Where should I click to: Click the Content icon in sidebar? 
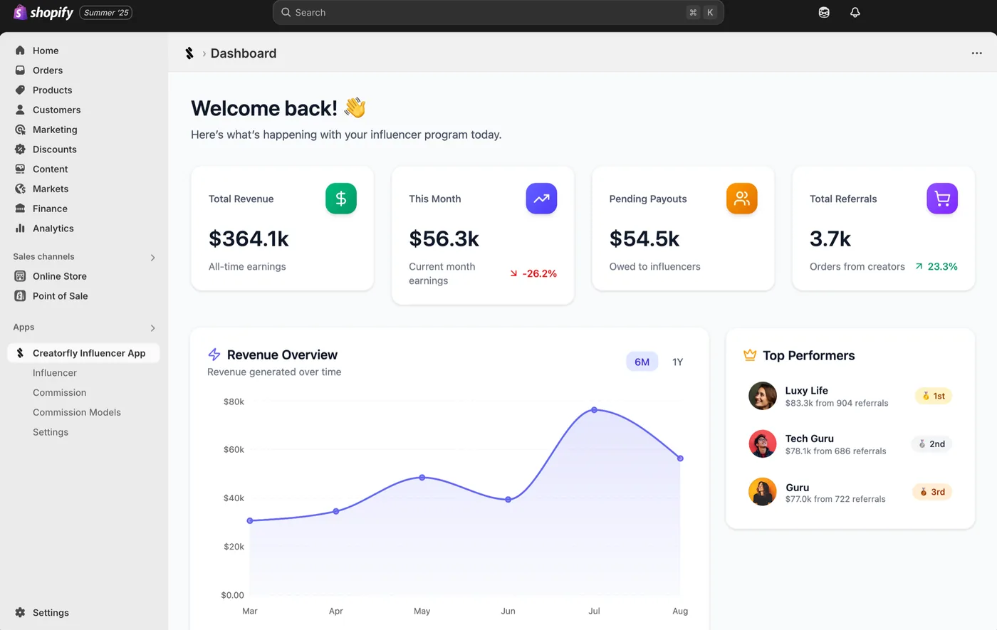point(20,169)
